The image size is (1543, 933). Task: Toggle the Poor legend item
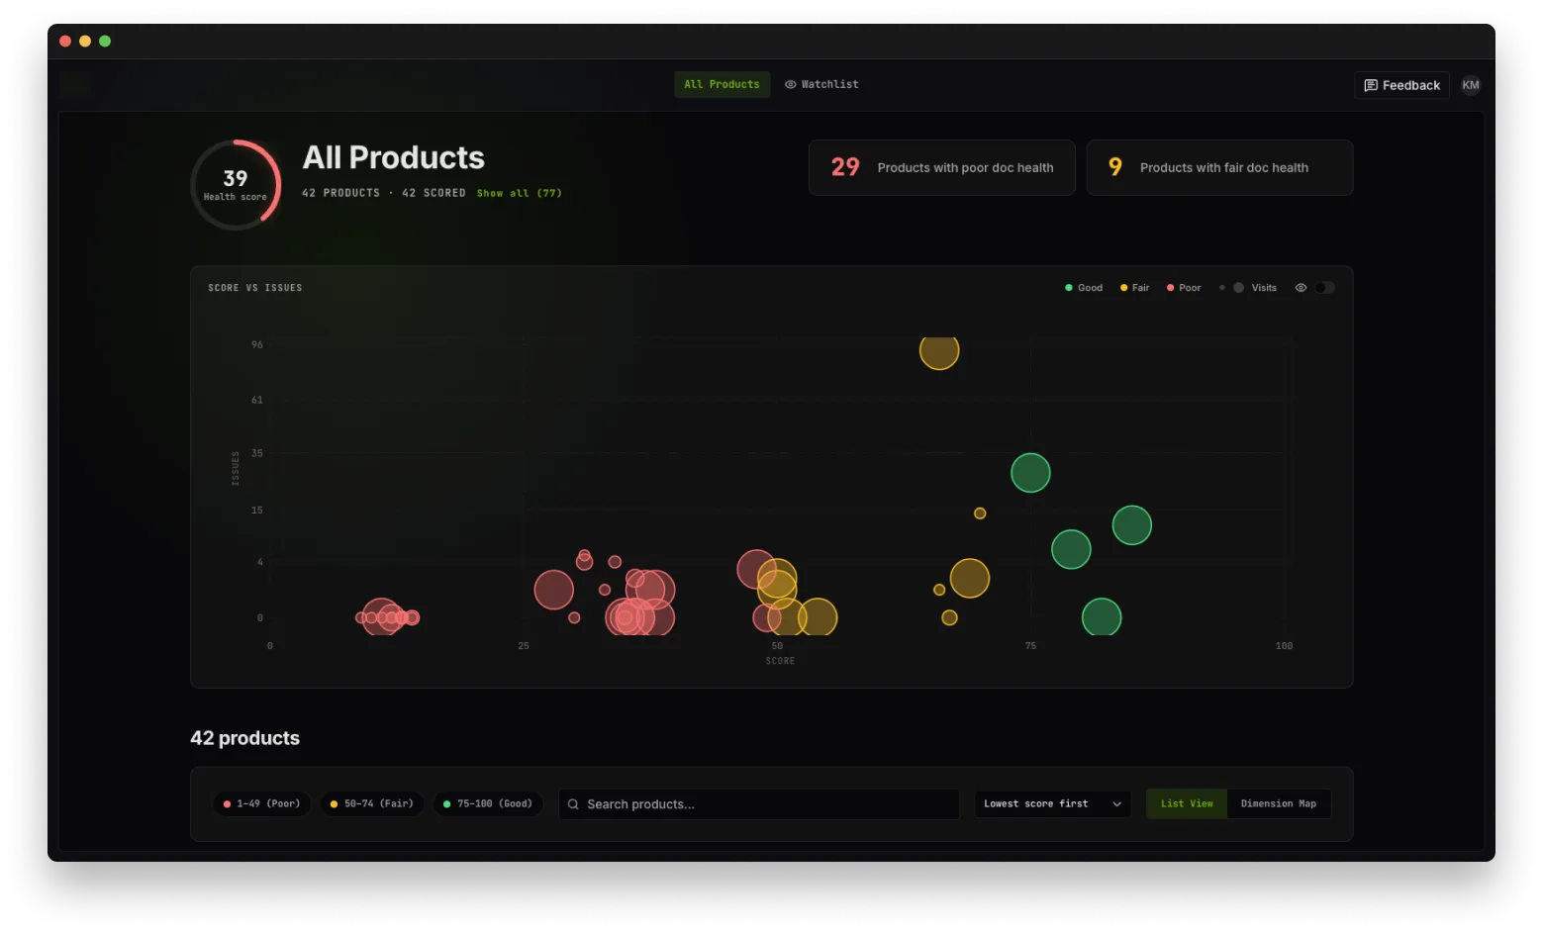click(1184, 288)
